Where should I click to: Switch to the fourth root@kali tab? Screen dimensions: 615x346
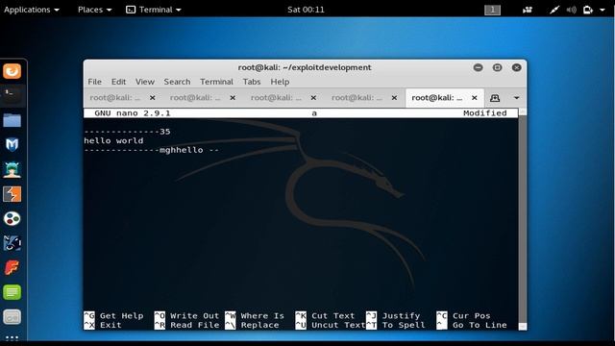click(x=357, y=98)
